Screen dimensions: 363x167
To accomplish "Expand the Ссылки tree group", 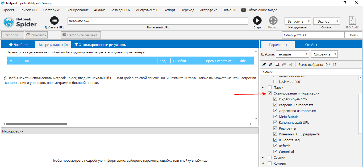I will click(263, 157).
